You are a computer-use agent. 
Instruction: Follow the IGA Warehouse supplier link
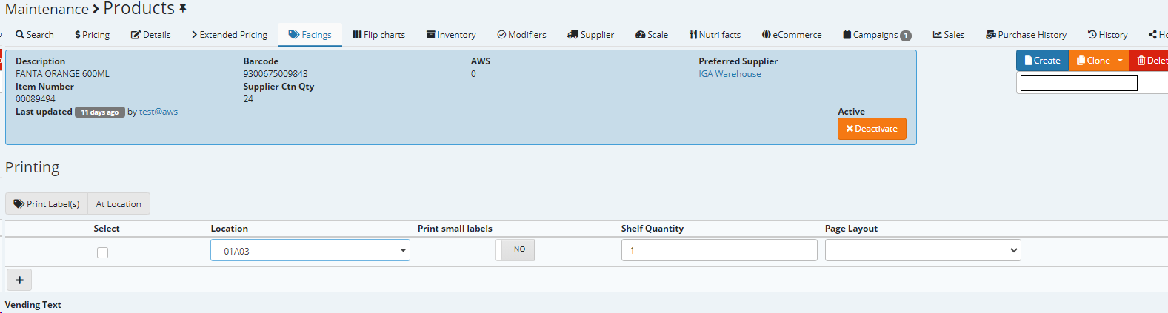click(730, 74)
